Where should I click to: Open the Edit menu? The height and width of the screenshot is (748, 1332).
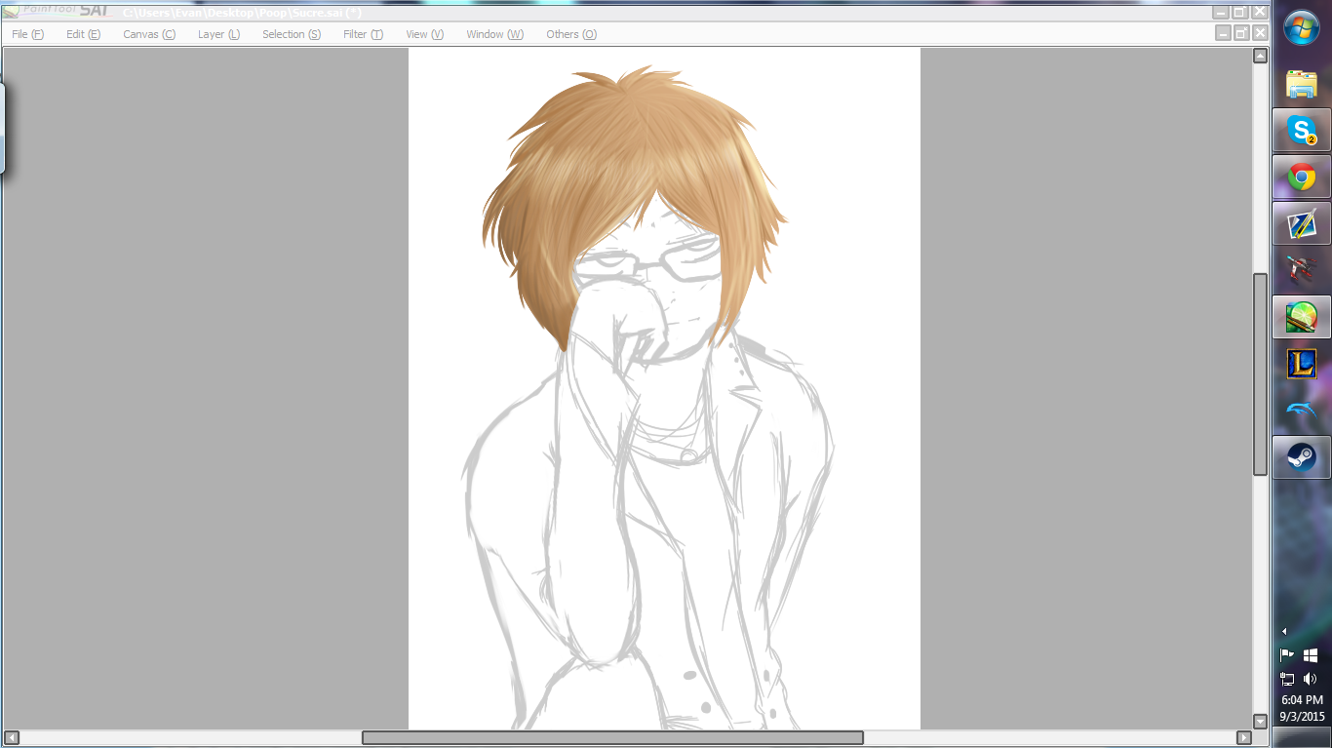83,34
